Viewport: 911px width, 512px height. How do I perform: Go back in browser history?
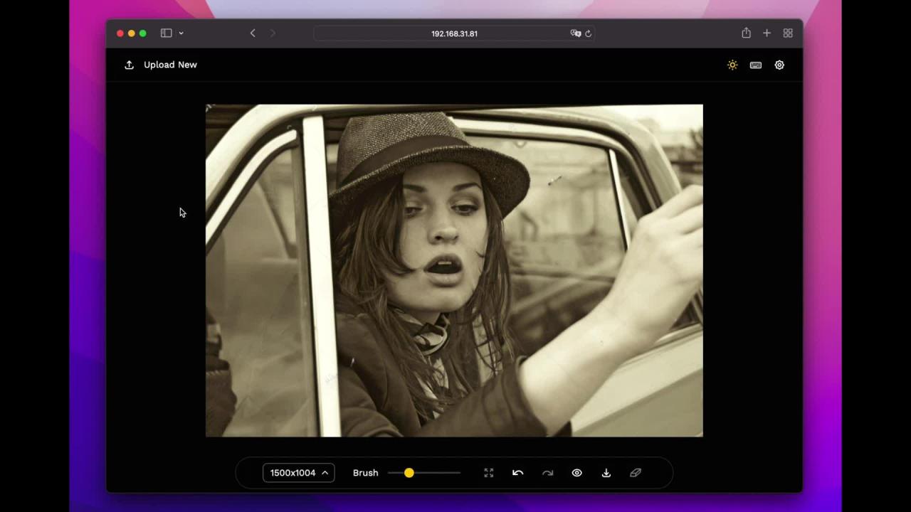pyautogui.click(x=253, y=33)
